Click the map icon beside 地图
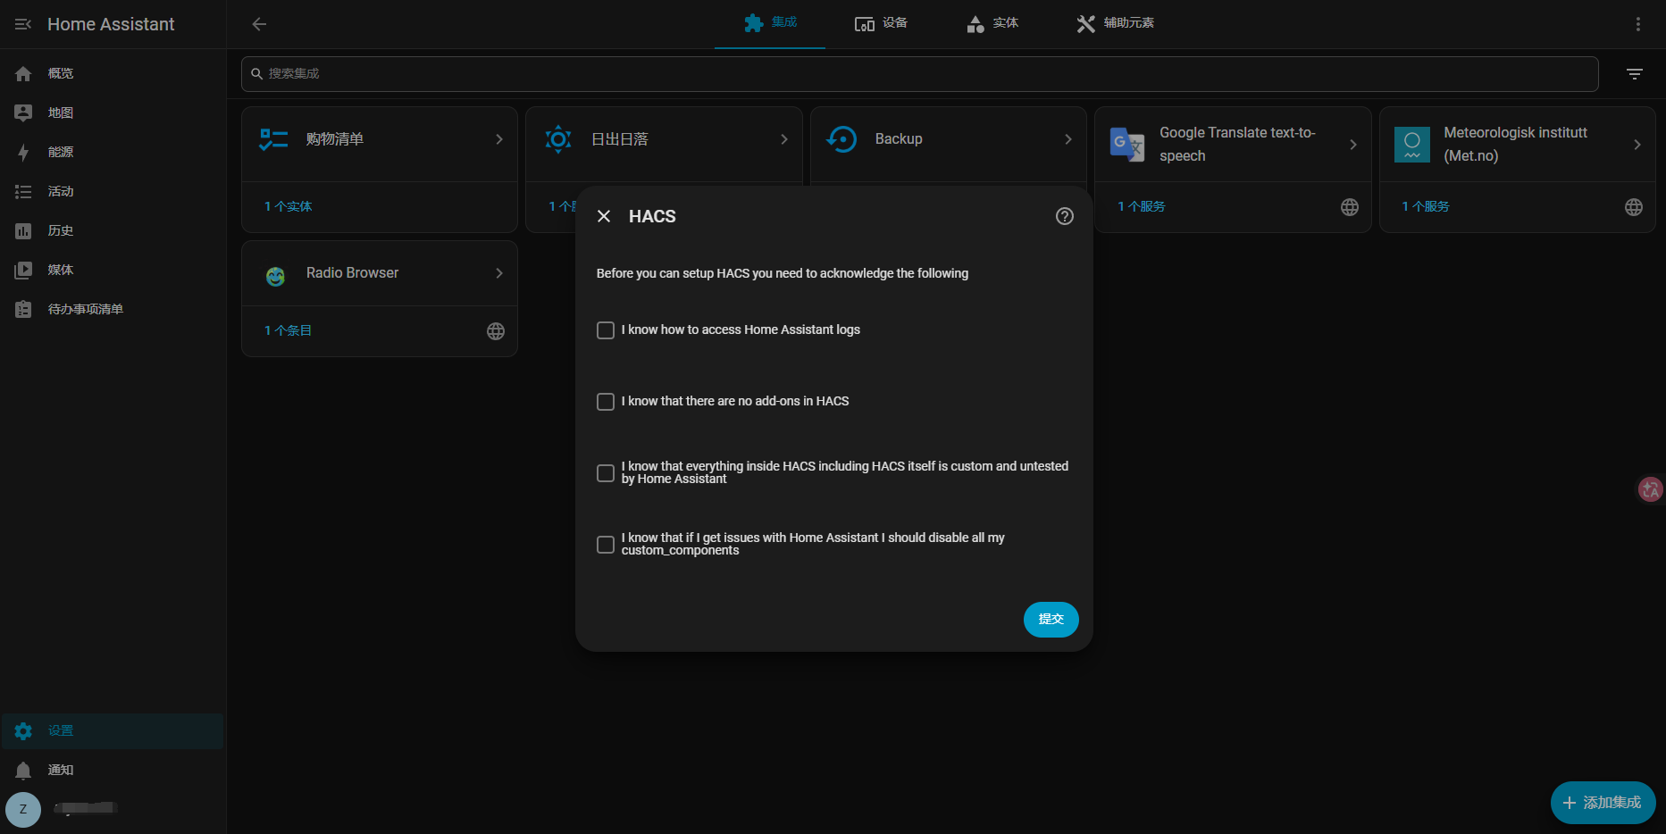Image resolution: width=1666 pixels, height=834 pixels. point(23,113)
